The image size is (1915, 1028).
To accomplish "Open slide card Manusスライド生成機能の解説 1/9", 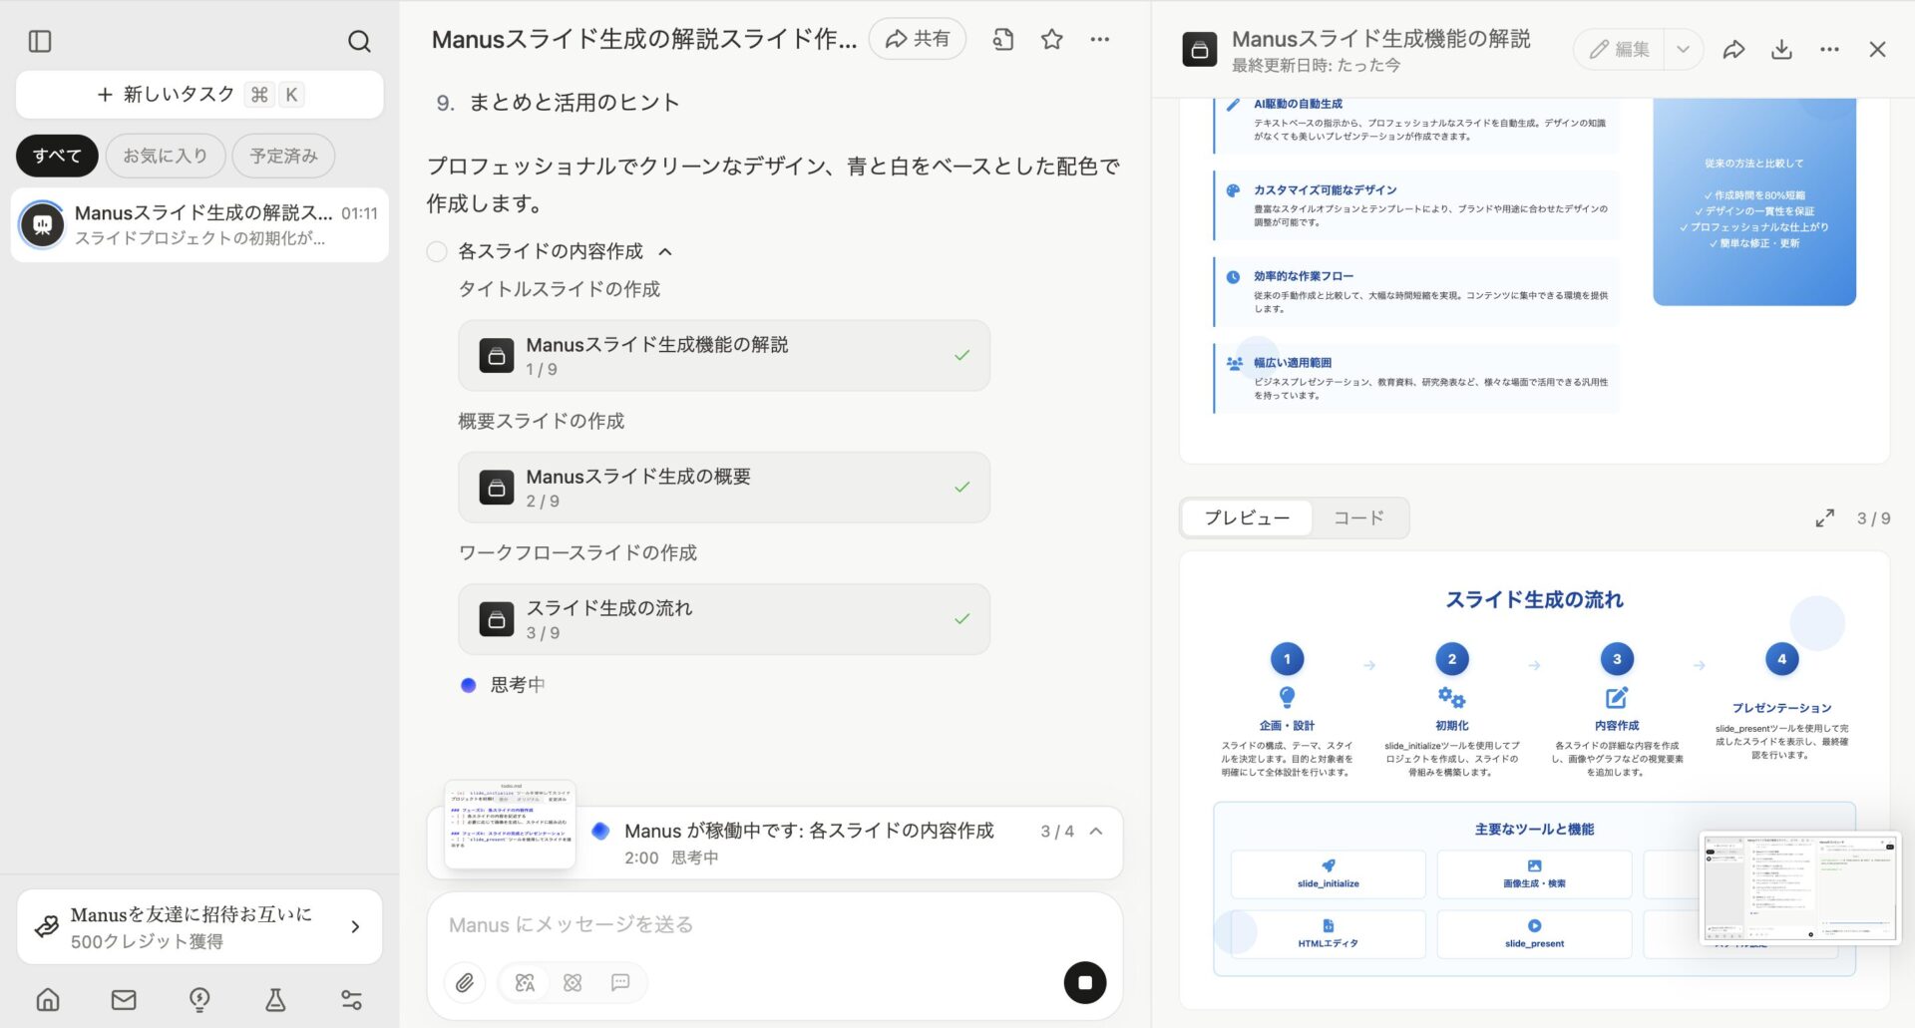I will click(724, 356).
